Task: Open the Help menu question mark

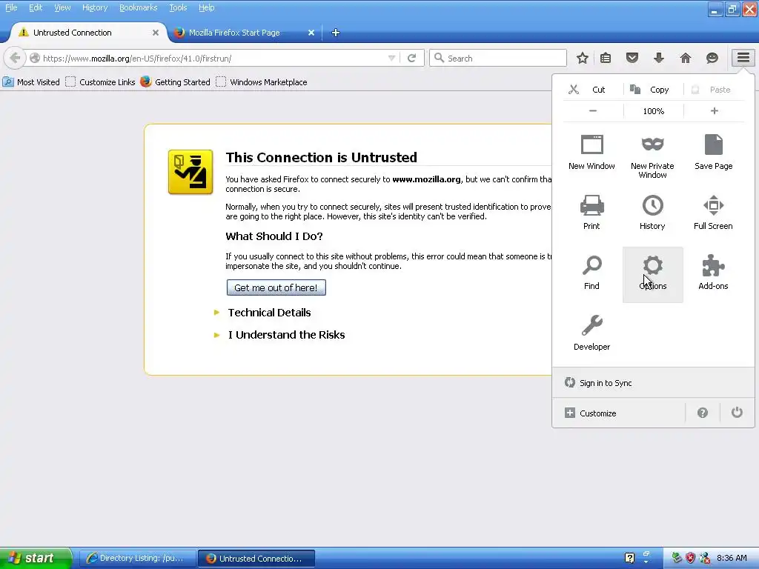Action: [703, 413]
